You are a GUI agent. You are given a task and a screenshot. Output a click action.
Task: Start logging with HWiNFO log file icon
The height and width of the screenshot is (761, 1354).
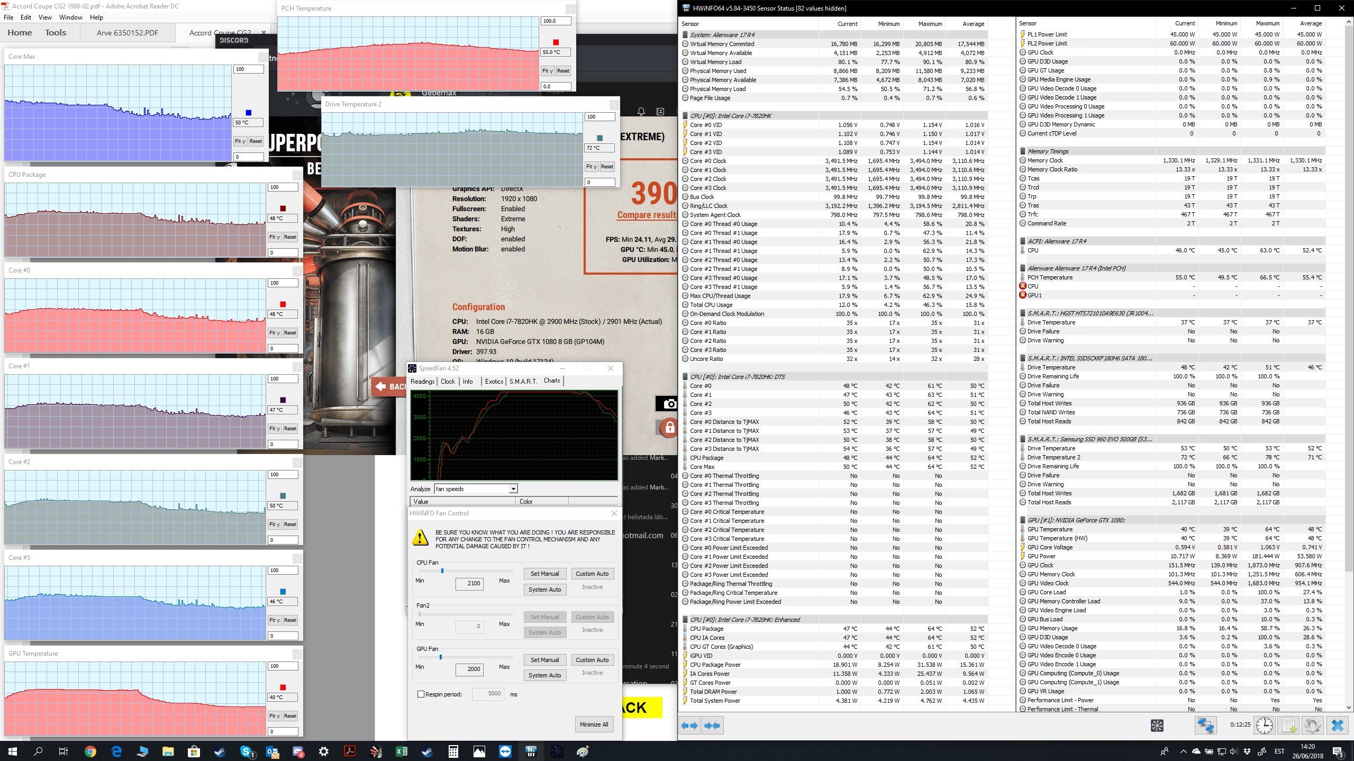point(1288,725)
